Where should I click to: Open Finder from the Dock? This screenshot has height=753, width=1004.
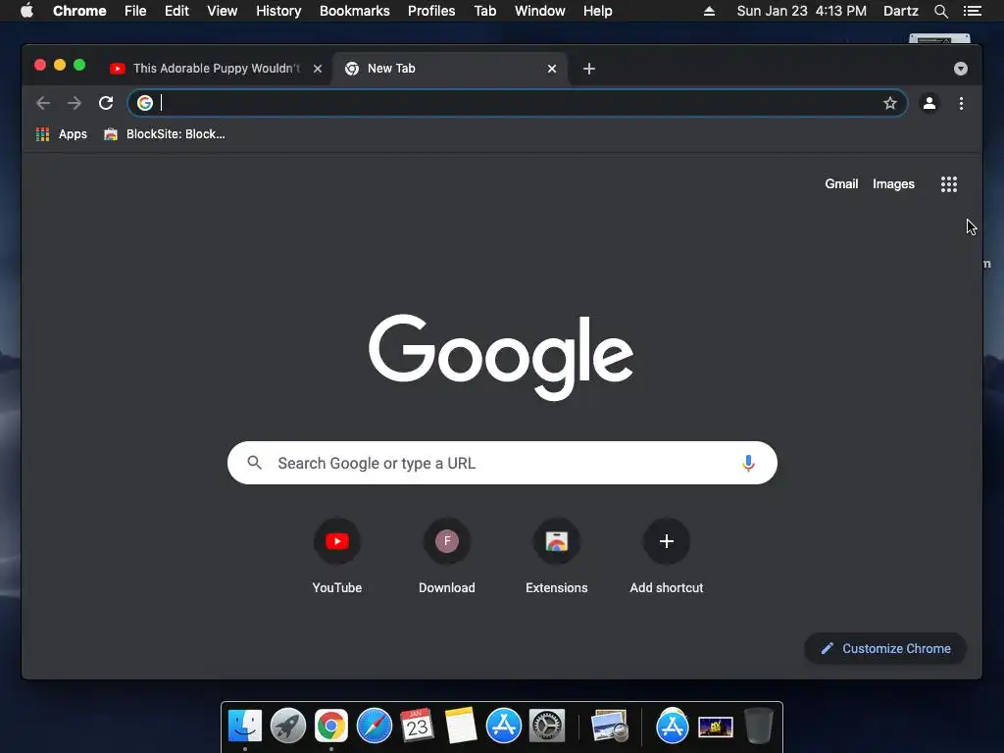(245, 727)
